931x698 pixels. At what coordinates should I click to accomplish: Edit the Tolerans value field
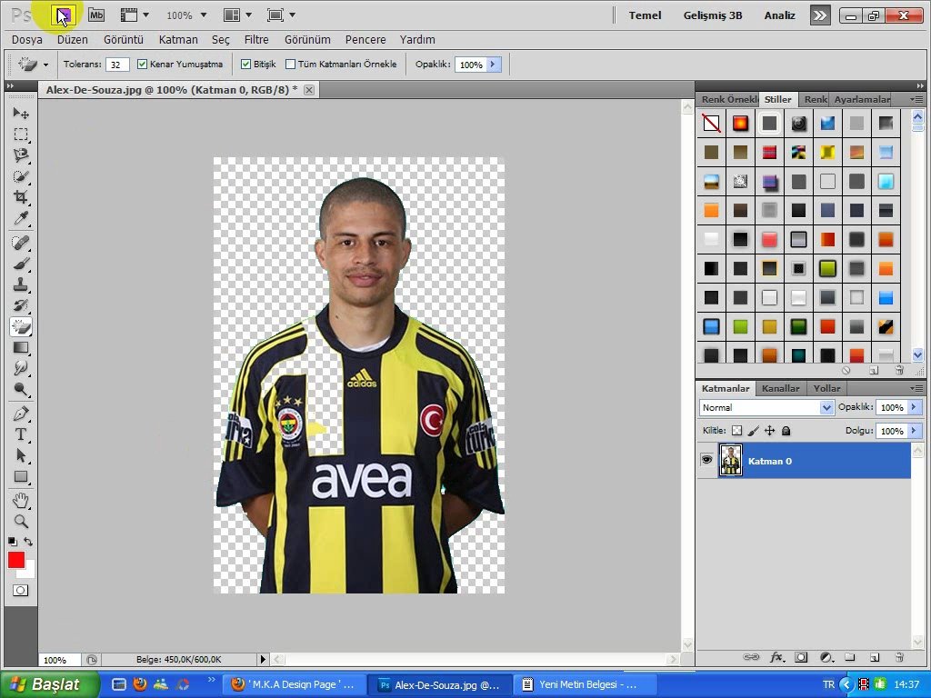pos(117,65)
